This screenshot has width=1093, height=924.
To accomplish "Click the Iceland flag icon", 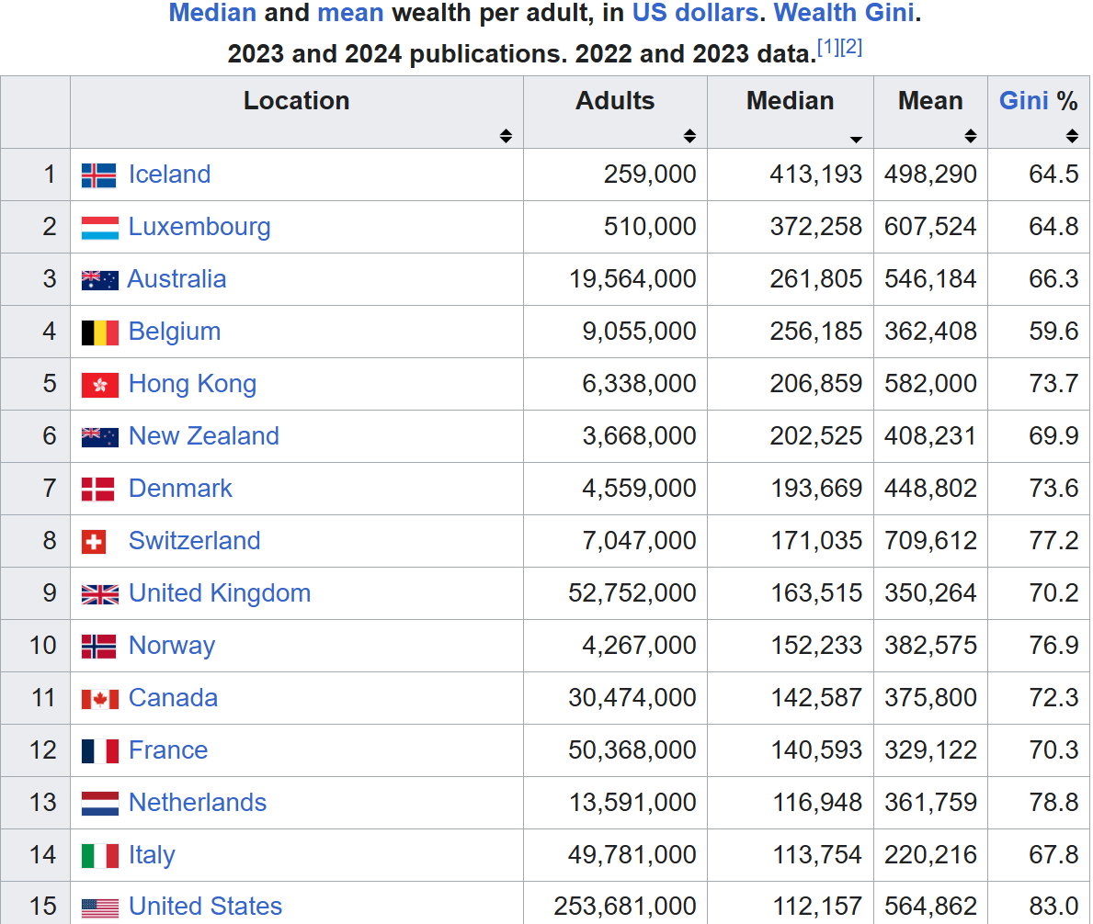I will click(x=99, y=175).
